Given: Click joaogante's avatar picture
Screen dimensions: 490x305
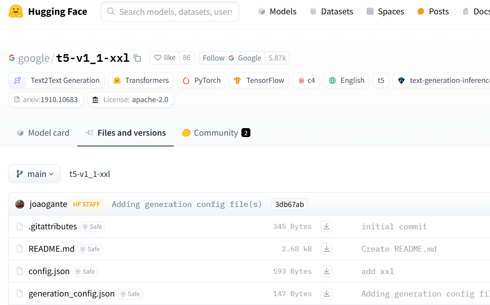Looking at the screenshot, I should tap(20, 204).
